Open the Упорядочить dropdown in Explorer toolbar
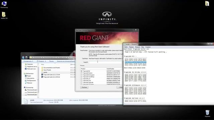Image resolution: width=214 pixels, height=120 pixels. pyautogui.click(x=28, y=61)
